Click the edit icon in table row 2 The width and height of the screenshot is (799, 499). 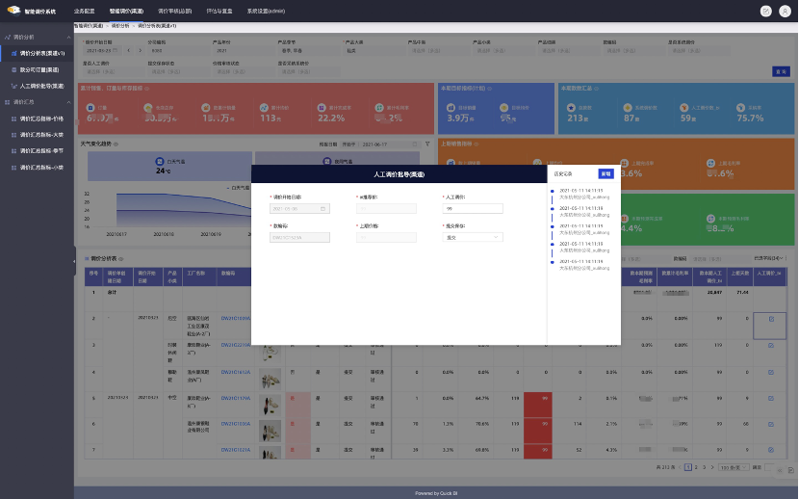click(770, 319)
